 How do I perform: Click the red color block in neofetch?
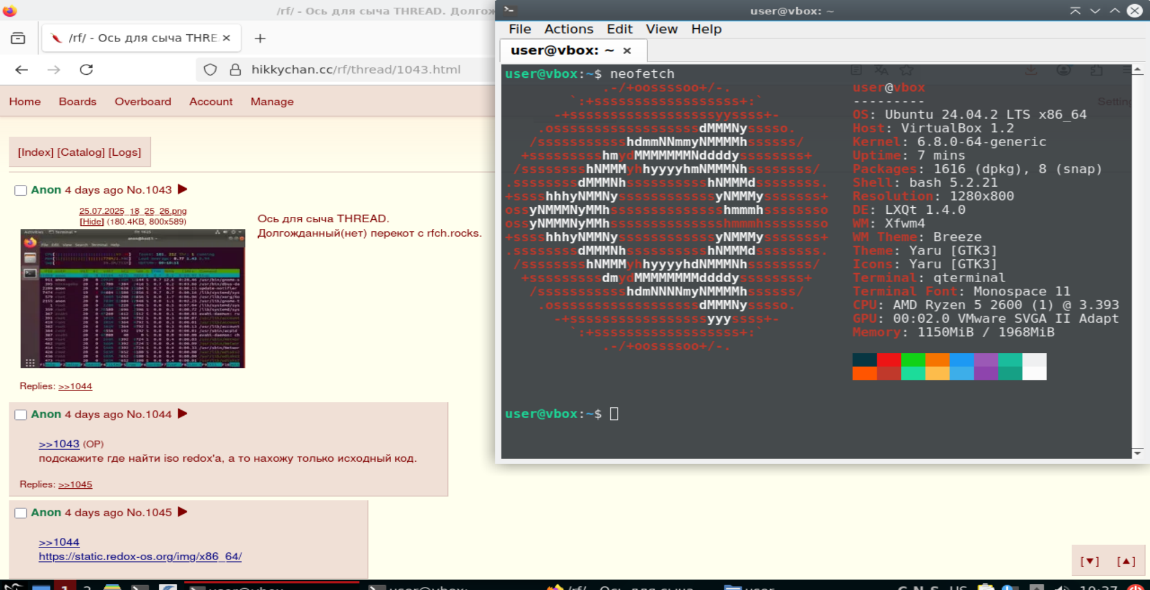click(x=889, y=359)
